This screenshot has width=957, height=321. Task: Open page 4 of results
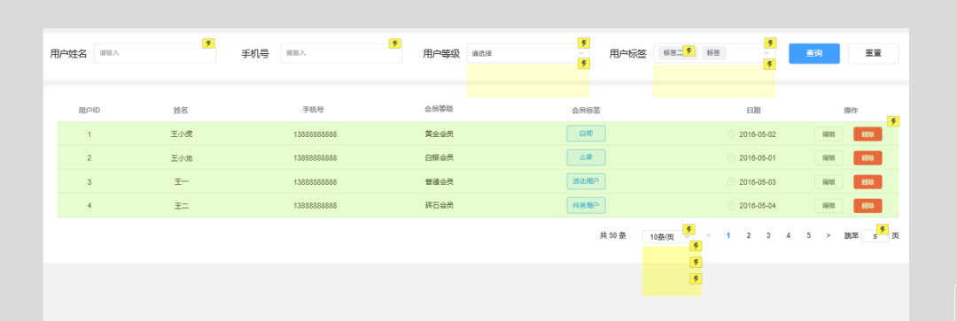coord(788,235)
